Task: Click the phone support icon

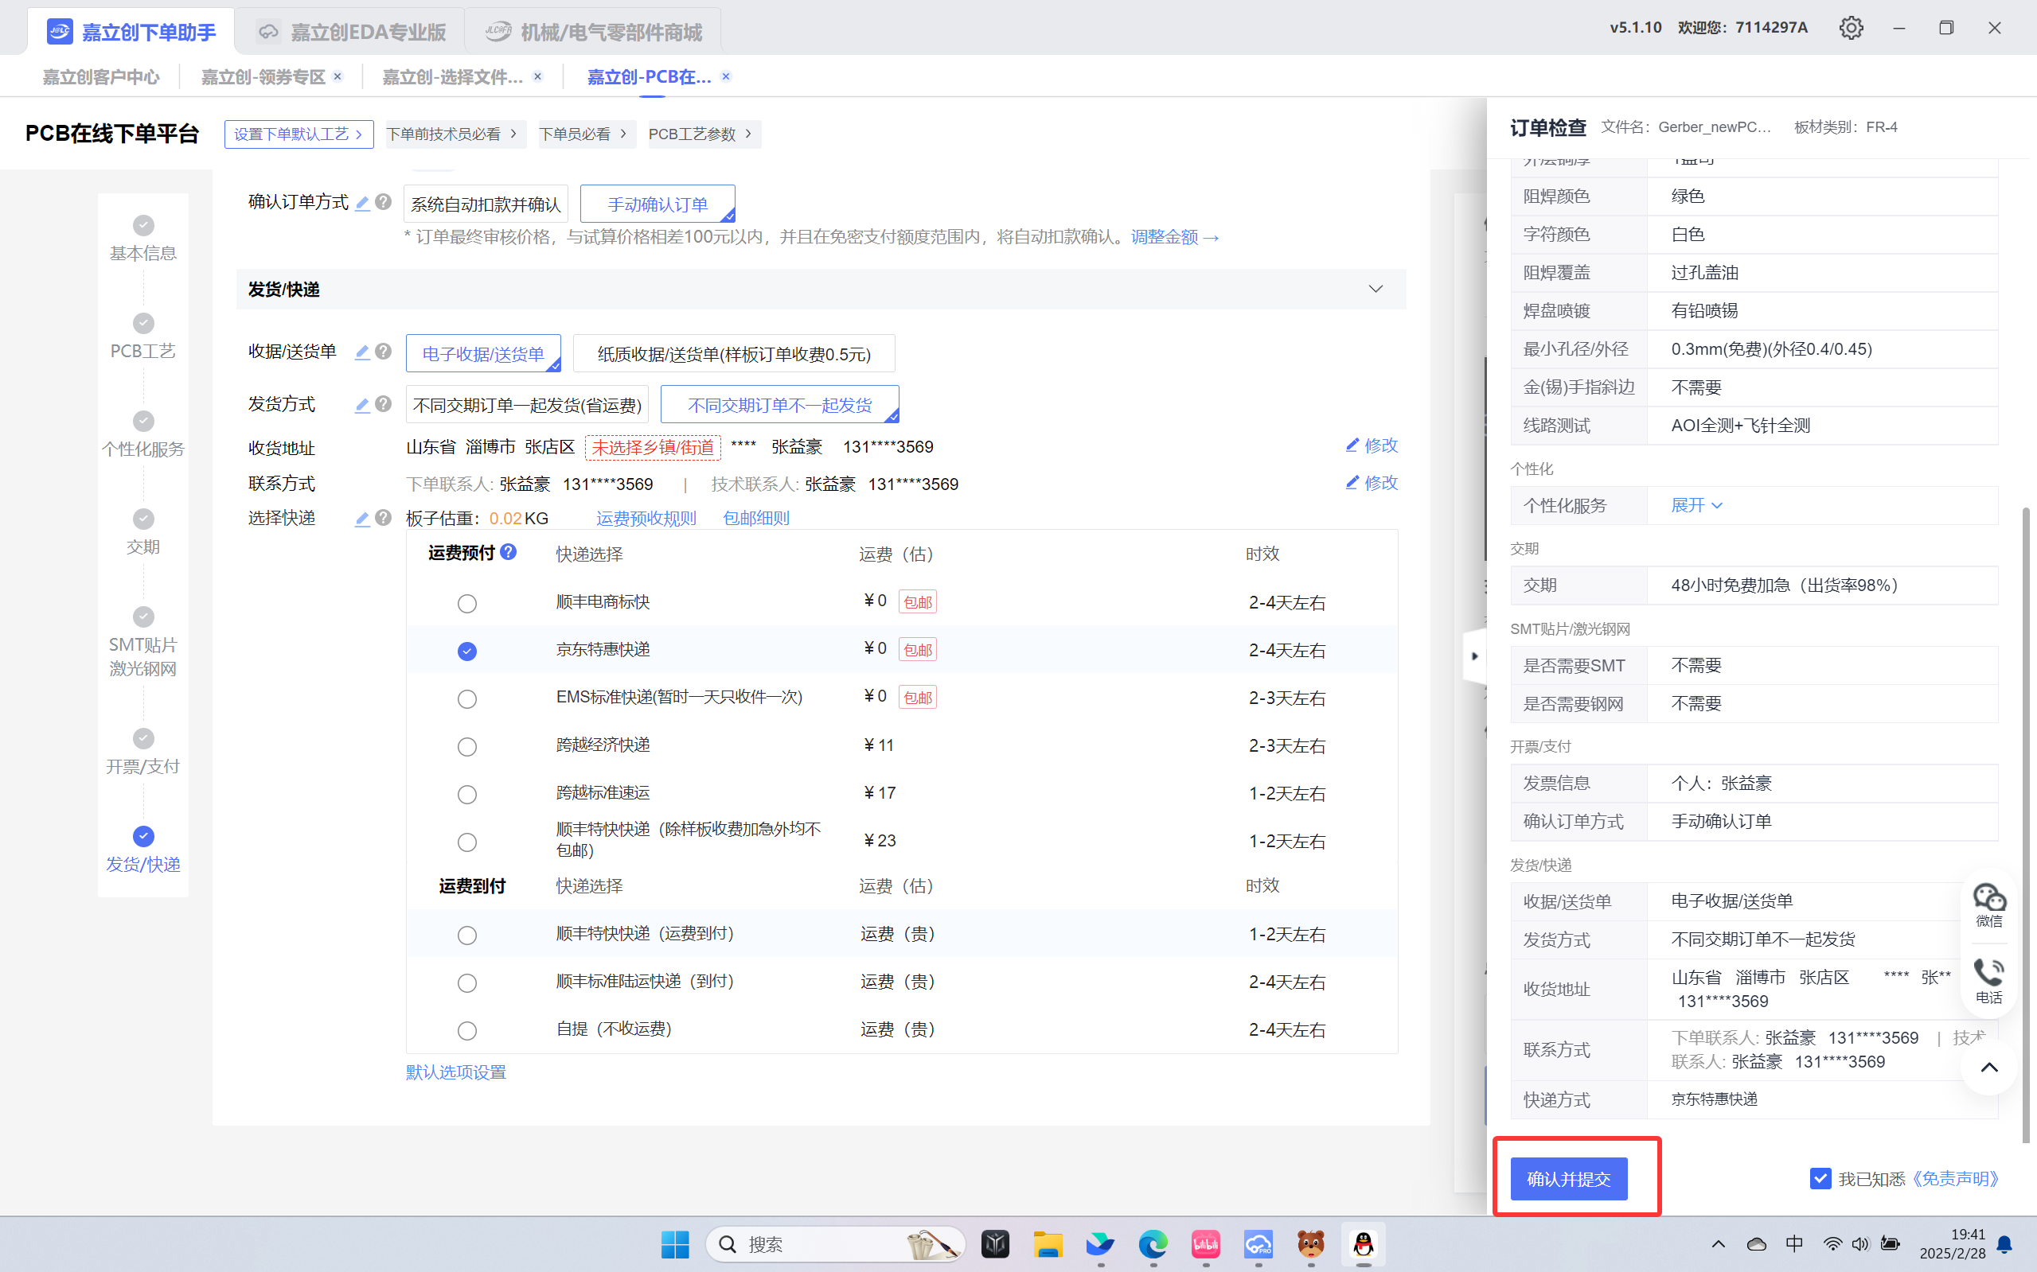Action: (1989, 981)
